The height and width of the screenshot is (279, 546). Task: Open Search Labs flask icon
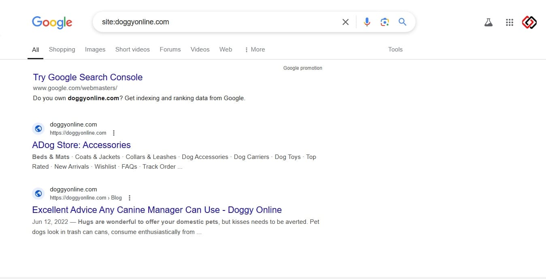point(488,22)
